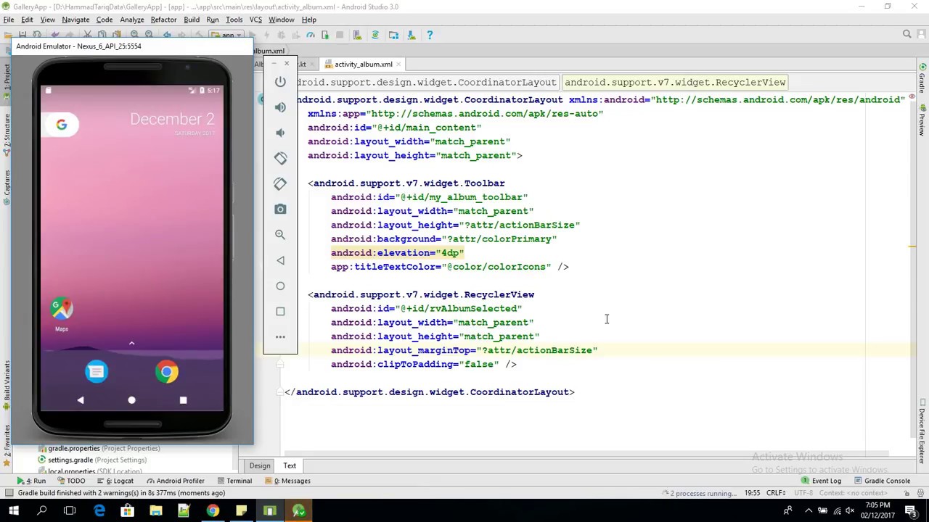Click the Help question mark toolbar icon
Screen dimensions: 929x522
(x=430, y=35)
